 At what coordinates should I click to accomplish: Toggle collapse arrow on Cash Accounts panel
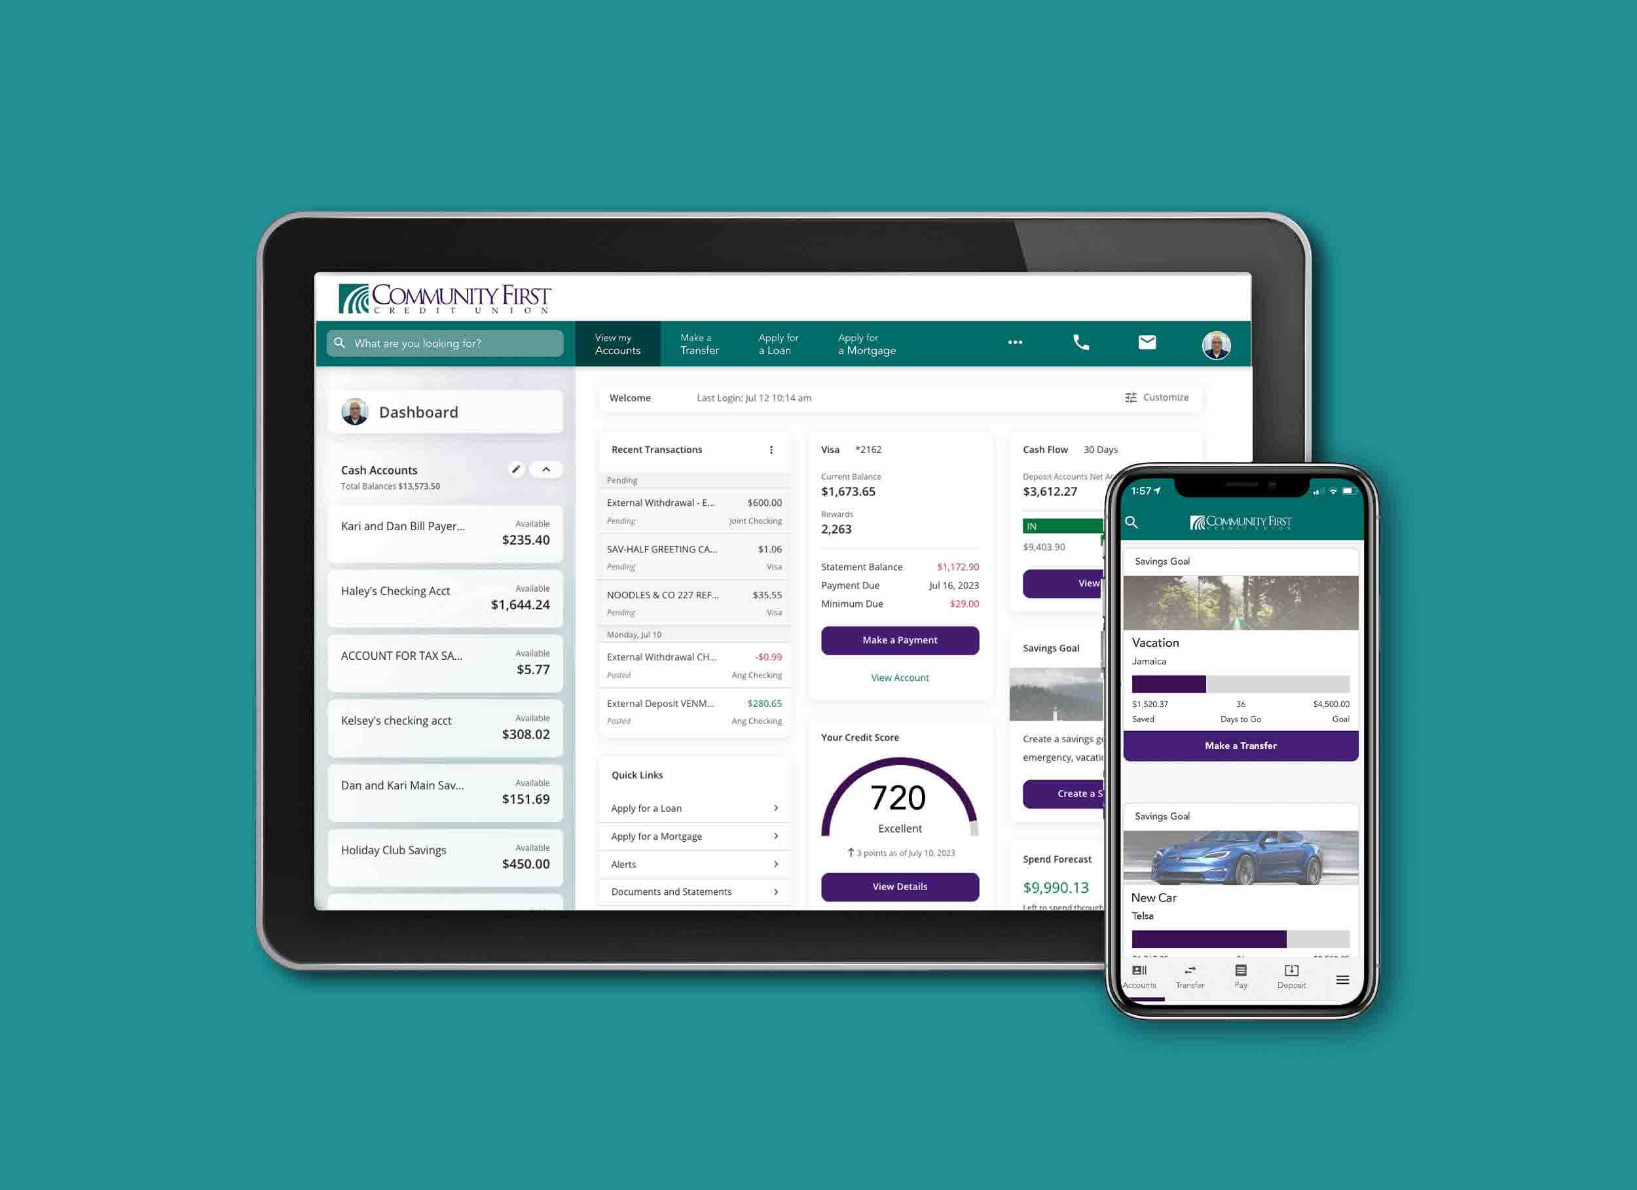pyautogui.click(x=543, y=471)
